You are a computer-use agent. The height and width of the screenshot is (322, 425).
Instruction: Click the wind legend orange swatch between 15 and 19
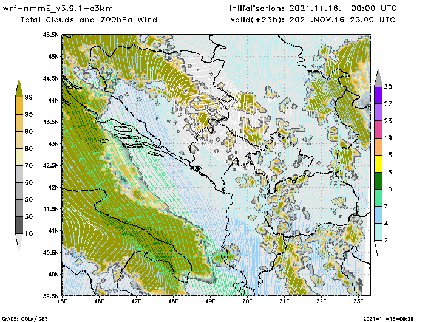tap(378, 146)
